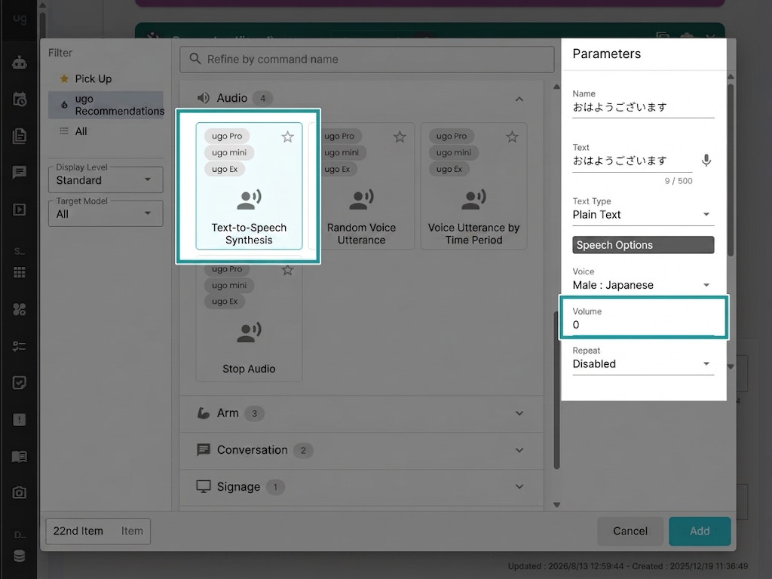Image resolution: width=772 pixels, height=579 pixels.
Task: Select the Pick Up filter
Action: pos(106,78)
